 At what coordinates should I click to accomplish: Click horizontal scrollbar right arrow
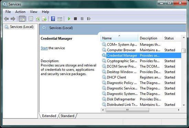[179, 110]
